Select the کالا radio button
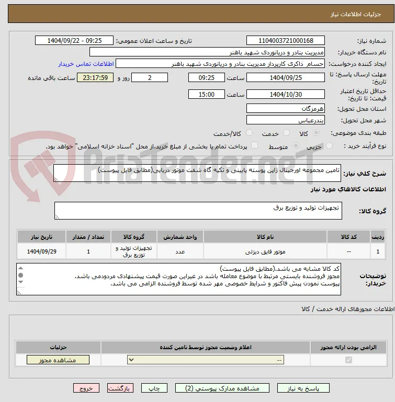The height and width of the screenshot is (402, 395). click(x=316, y=133)
